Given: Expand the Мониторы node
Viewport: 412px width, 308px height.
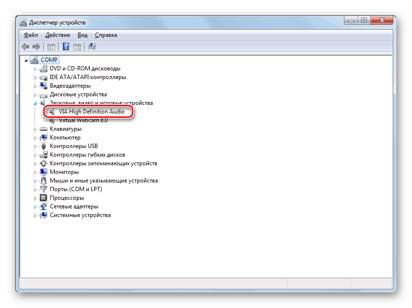Looking at the screenshot, I should (35, 172).
